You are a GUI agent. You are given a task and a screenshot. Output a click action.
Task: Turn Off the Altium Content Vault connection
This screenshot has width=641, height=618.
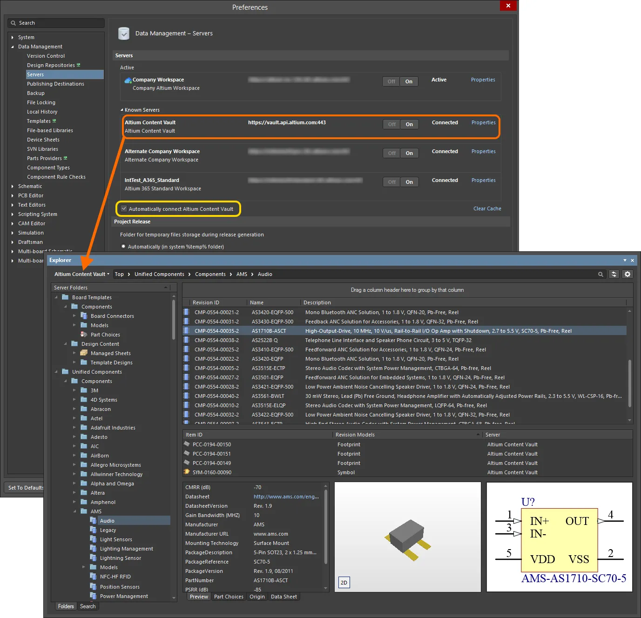[391, 124]
